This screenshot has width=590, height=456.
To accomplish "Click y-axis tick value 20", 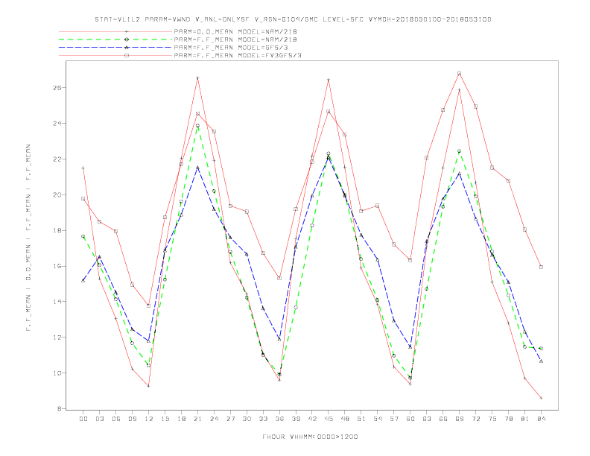I will (x=57, y=195).
